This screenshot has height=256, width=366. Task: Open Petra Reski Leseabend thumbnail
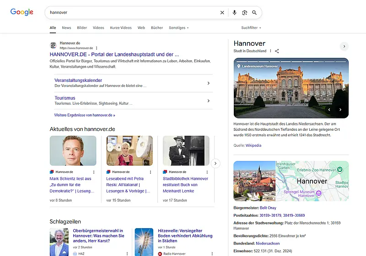129,150
